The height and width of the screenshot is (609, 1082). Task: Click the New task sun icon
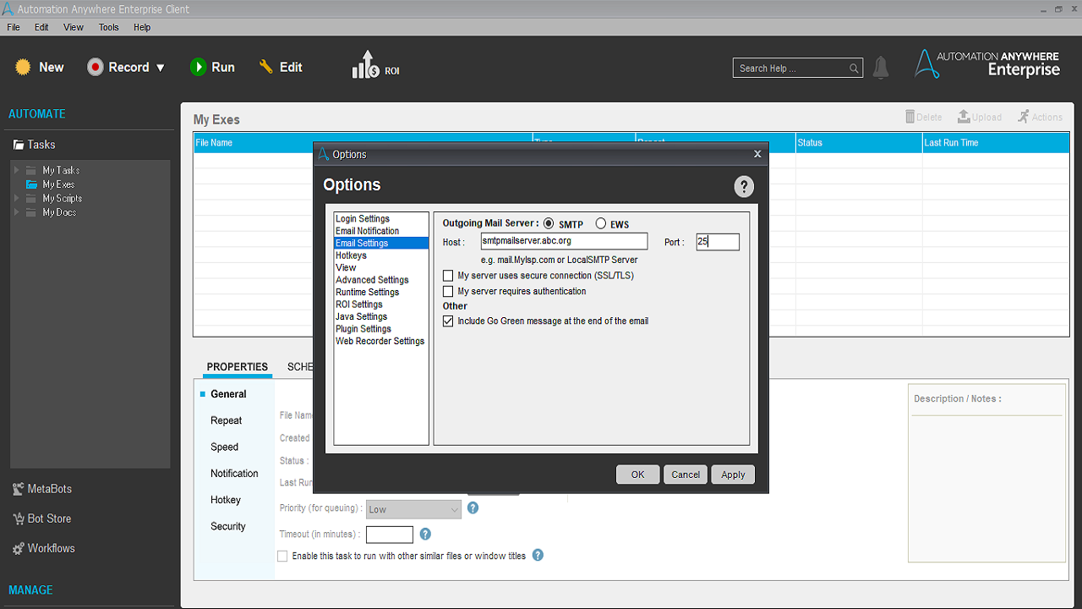[23, 68]
